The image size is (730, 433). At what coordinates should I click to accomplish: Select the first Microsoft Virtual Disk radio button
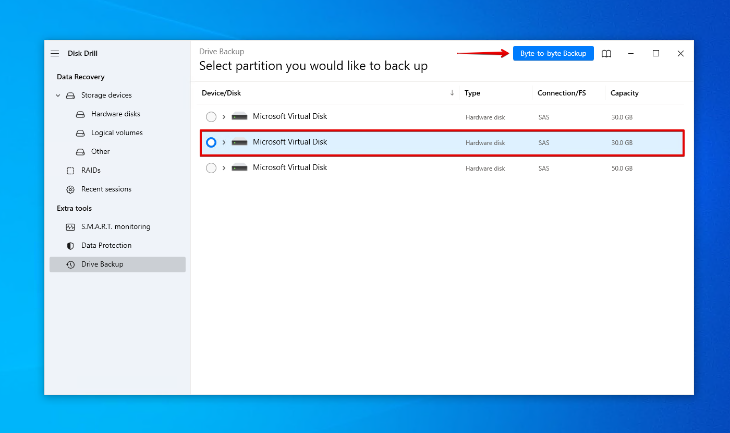coord(211,117)
